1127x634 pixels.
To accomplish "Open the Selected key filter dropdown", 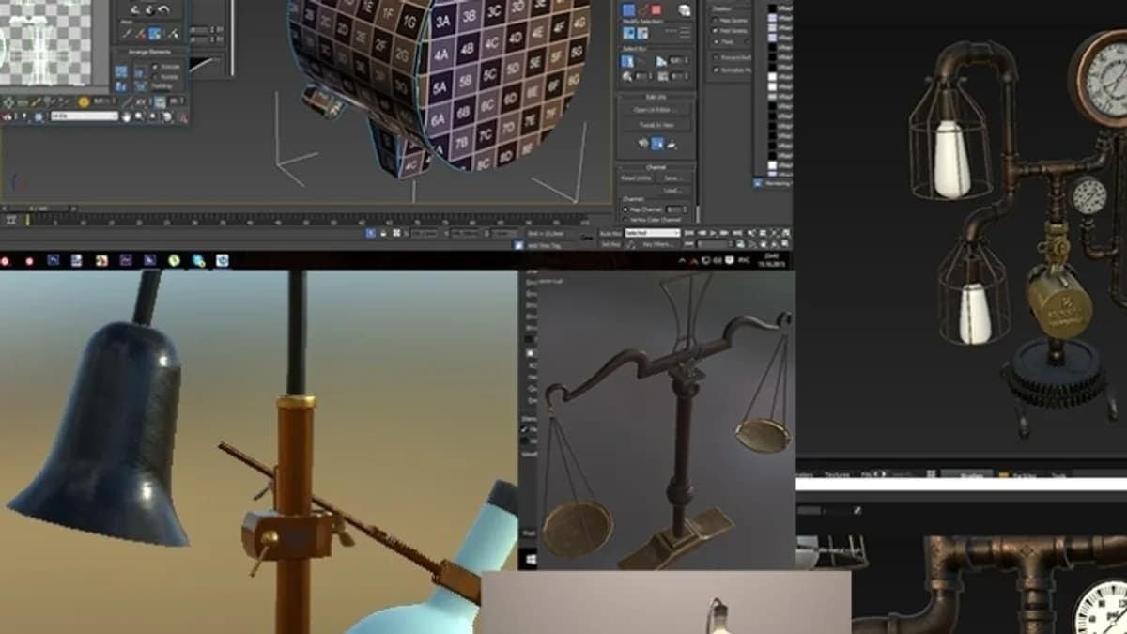I will point(652,233).
